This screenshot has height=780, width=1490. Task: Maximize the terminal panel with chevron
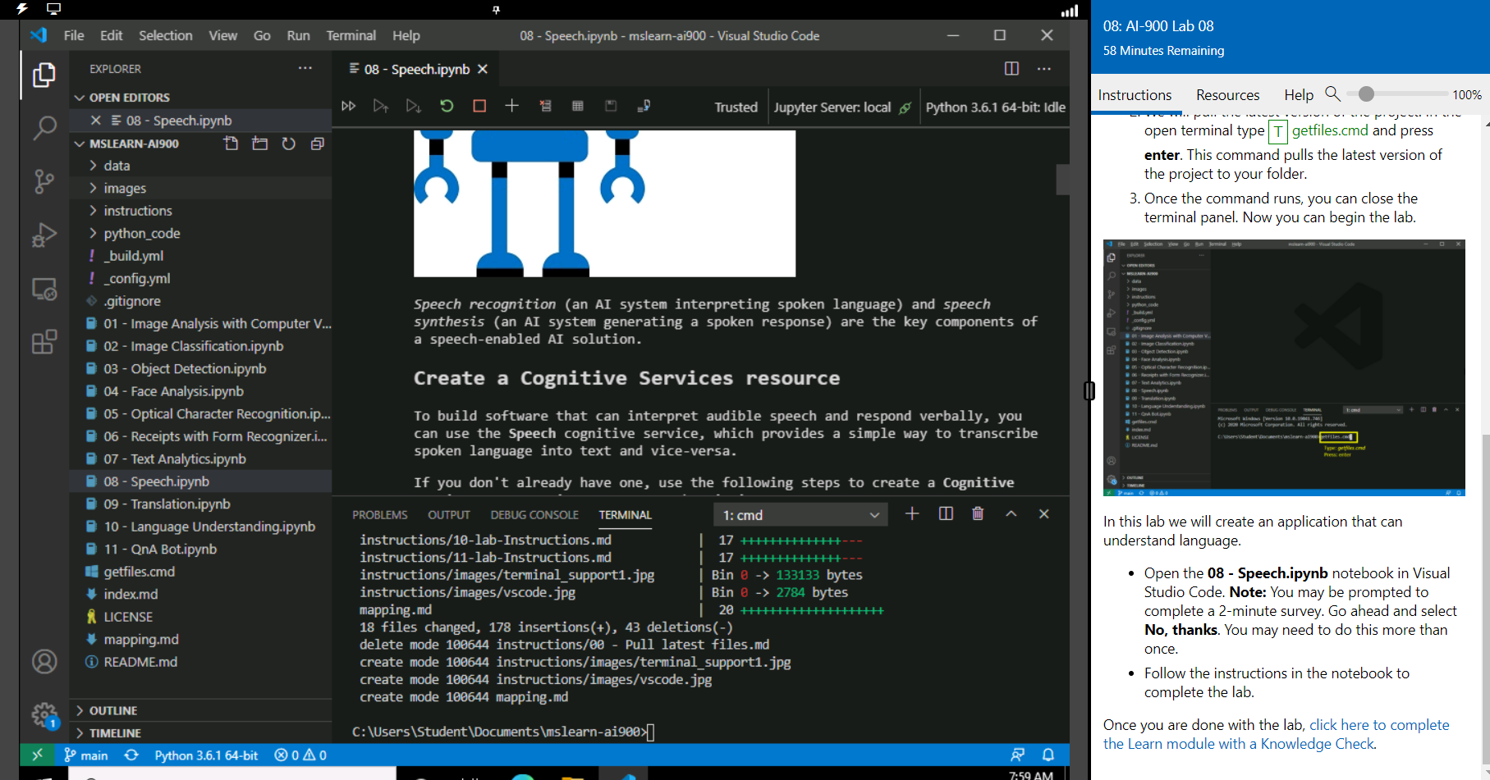tap(1011, 513)
